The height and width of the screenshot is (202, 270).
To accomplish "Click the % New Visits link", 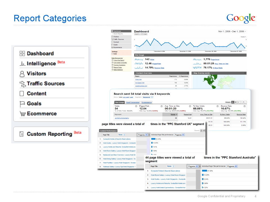I will pos(218,68).
